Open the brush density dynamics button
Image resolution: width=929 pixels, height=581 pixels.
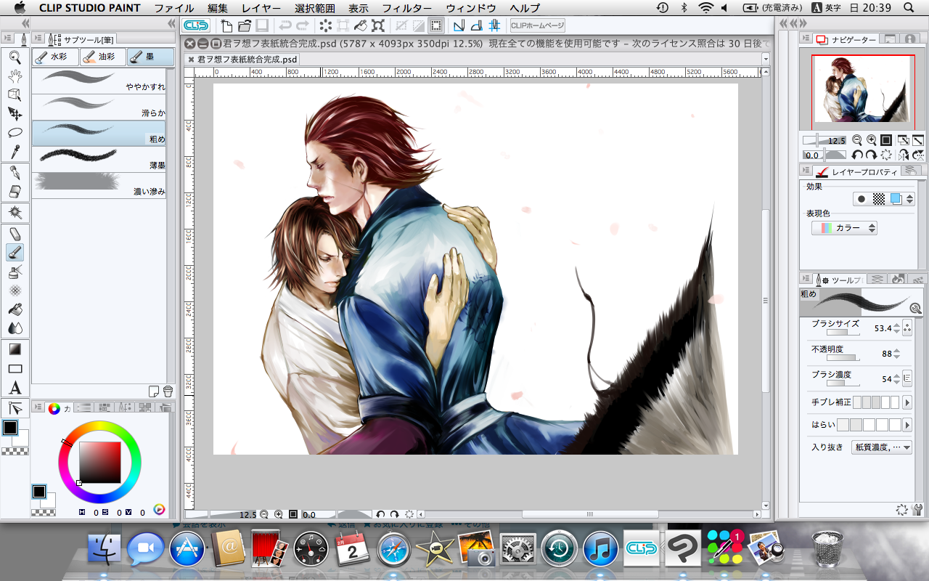click(907, 378)
